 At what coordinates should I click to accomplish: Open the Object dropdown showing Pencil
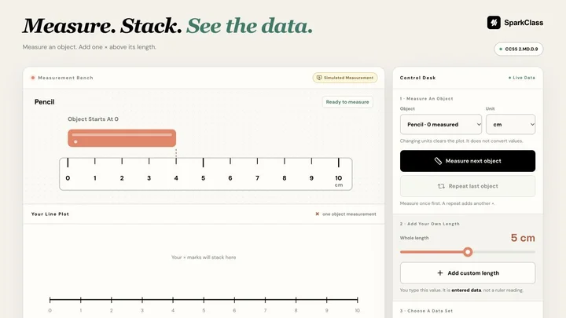pos(441,124)
